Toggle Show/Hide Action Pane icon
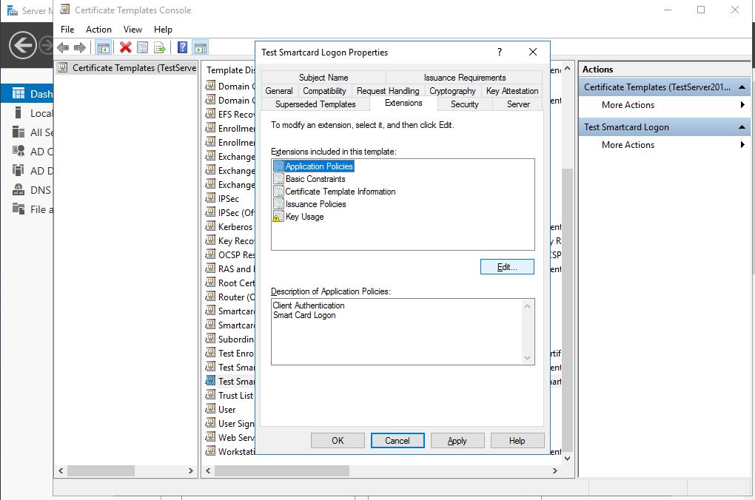Viewport: 755px width, 500px height. click(200, 47)
